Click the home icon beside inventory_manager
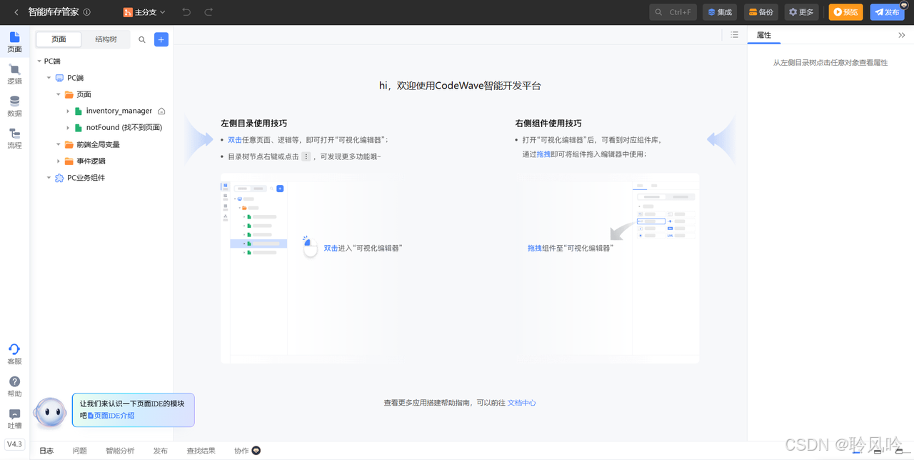The height and width of the screenshot is (460, 914). 161,111
